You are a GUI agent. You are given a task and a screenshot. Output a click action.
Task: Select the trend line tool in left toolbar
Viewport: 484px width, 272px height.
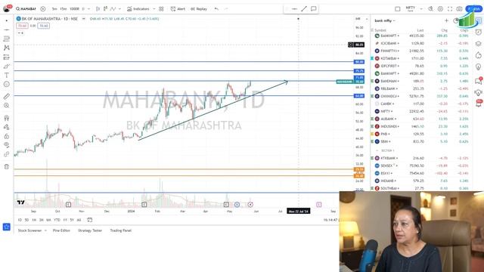click(7, 30)
